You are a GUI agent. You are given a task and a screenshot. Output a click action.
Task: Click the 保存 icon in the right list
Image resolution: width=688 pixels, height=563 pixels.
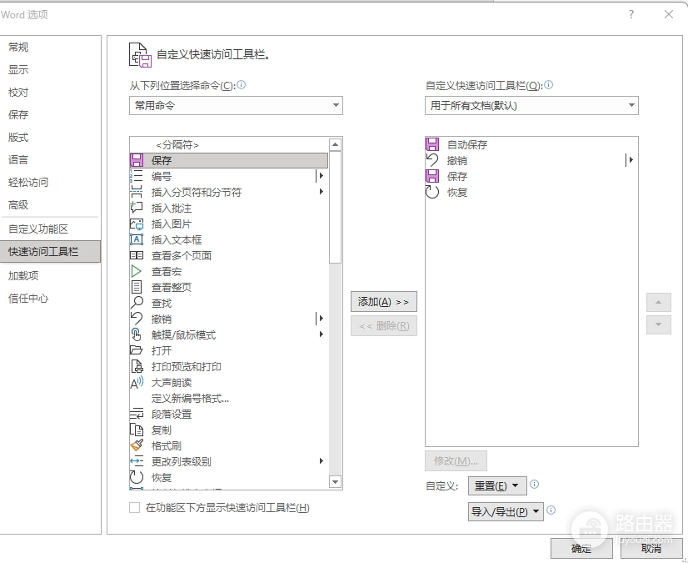(x=432, y=176)
